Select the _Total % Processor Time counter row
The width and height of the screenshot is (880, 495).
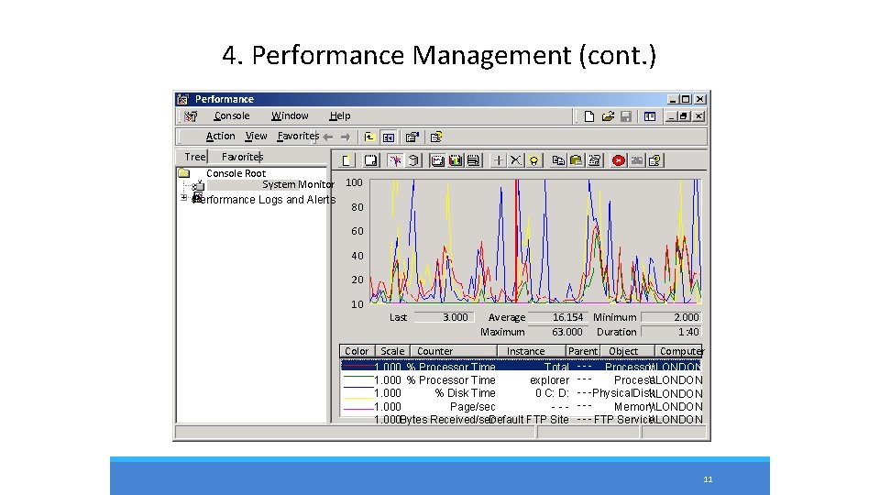[x=521, y=367]
